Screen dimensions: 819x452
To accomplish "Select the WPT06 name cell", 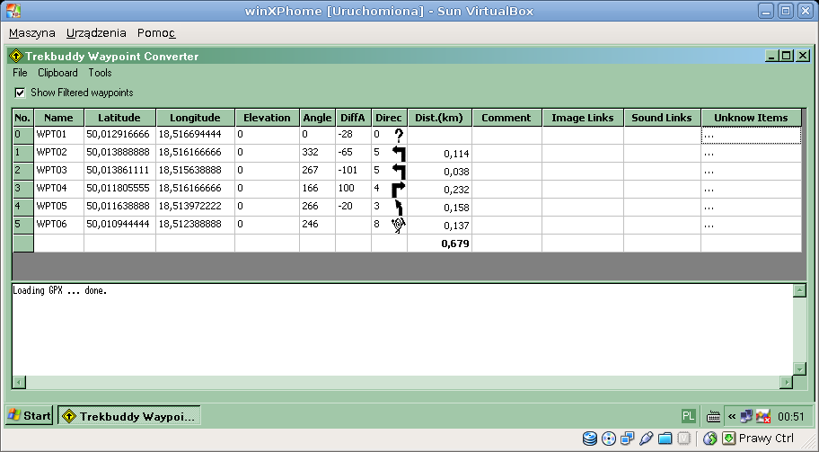I will pyautogui.click(x=58, y=226).
